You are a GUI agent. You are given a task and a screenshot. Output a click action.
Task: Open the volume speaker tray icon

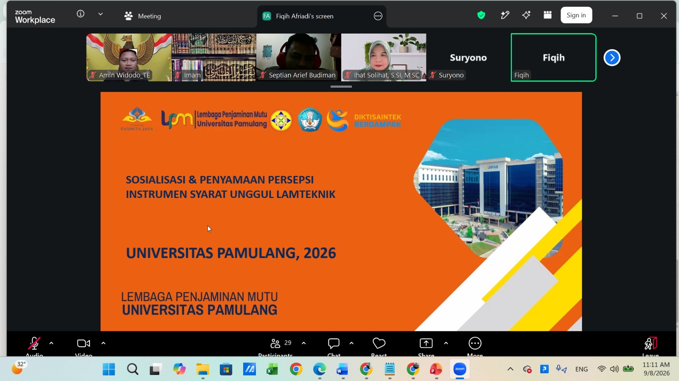click(614, 369)
